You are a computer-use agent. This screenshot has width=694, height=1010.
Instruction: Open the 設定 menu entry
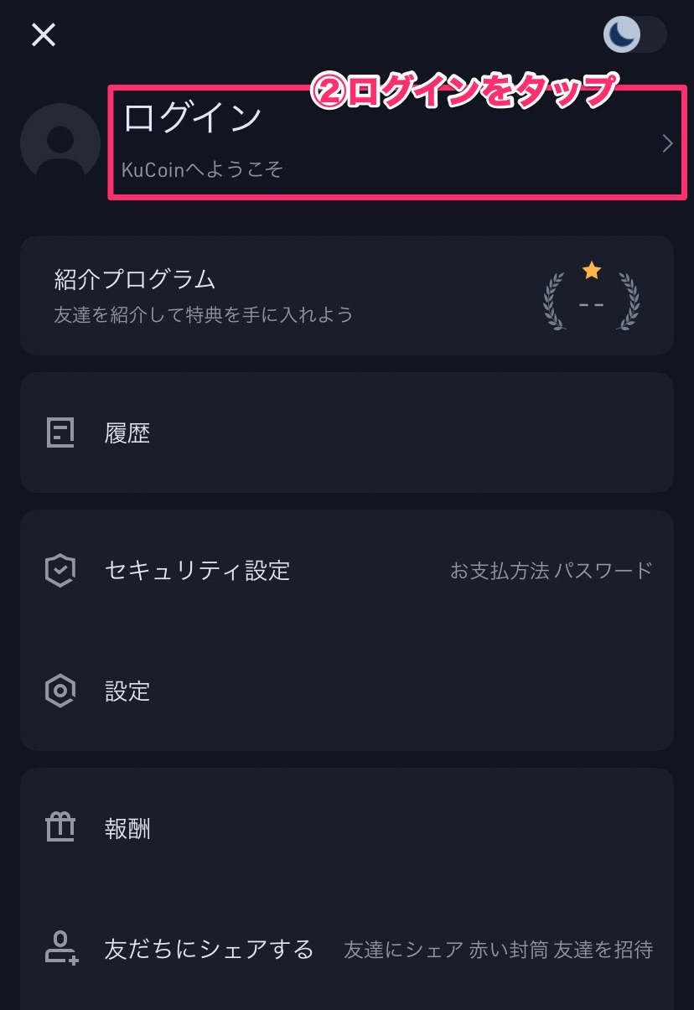pos(347,691)
